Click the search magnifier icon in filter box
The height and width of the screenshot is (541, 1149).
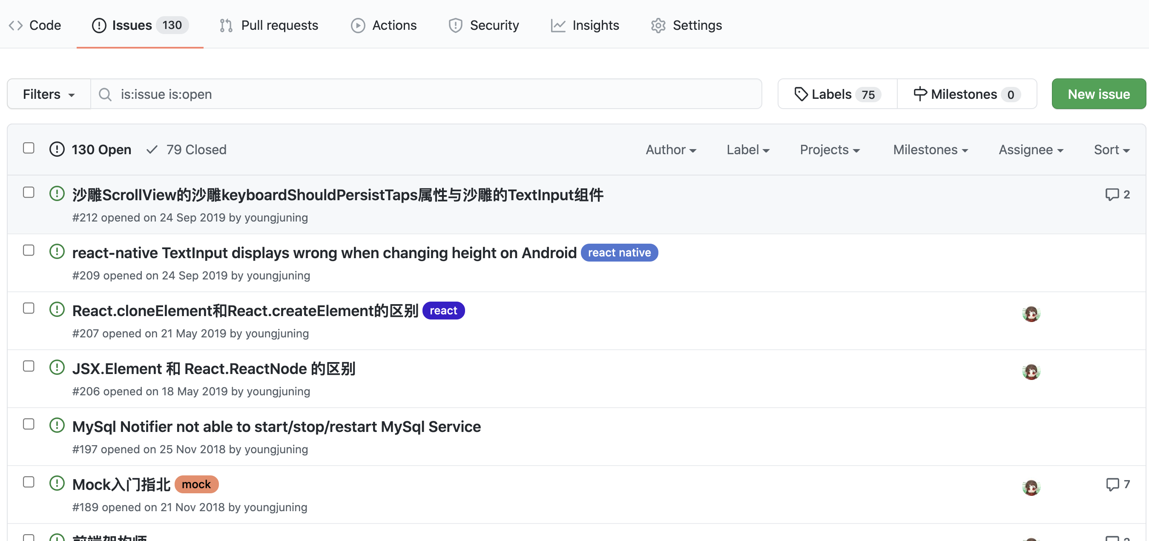[105, 94]
